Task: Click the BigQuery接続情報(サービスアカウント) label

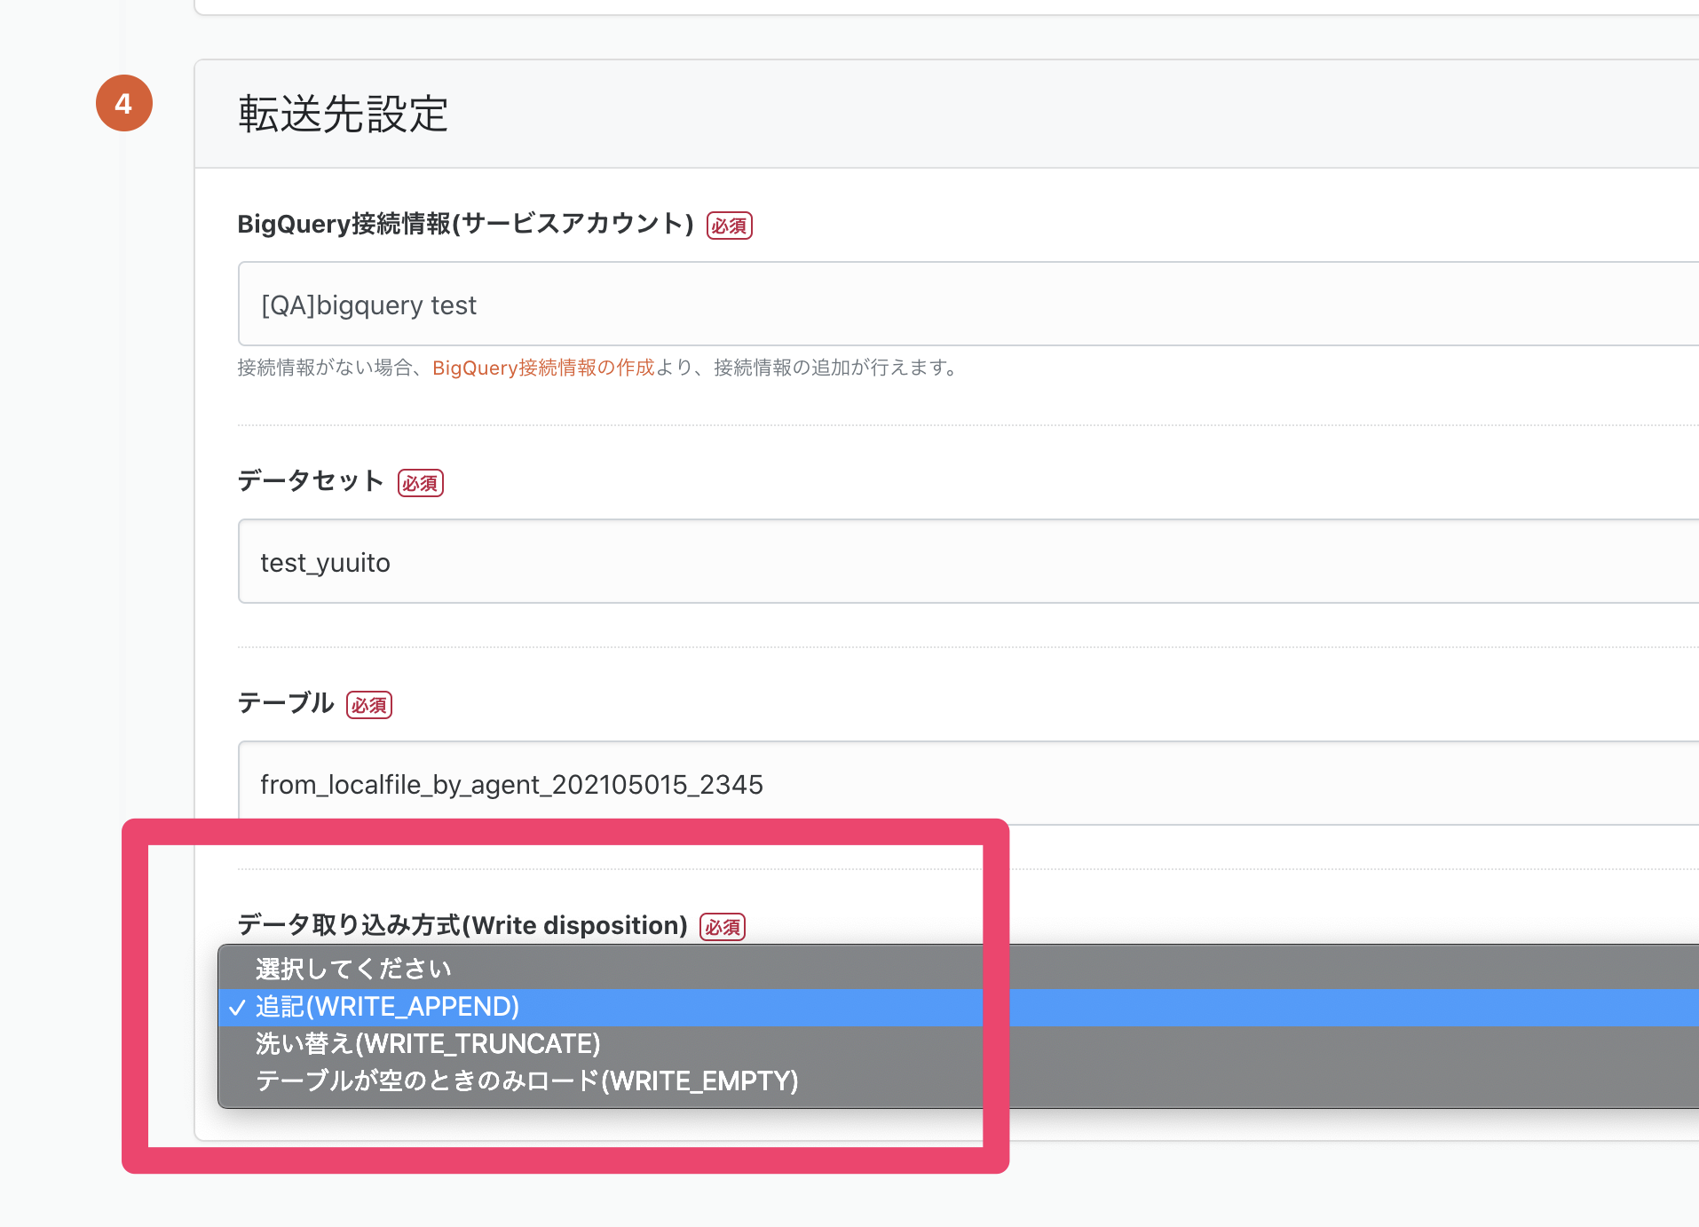Action: [465, 224]
